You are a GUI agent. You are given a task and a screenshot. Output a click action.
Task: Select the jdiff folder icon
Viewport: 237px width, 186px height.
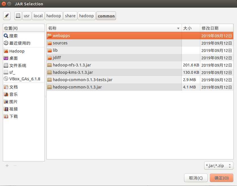(x=49, y=58)
